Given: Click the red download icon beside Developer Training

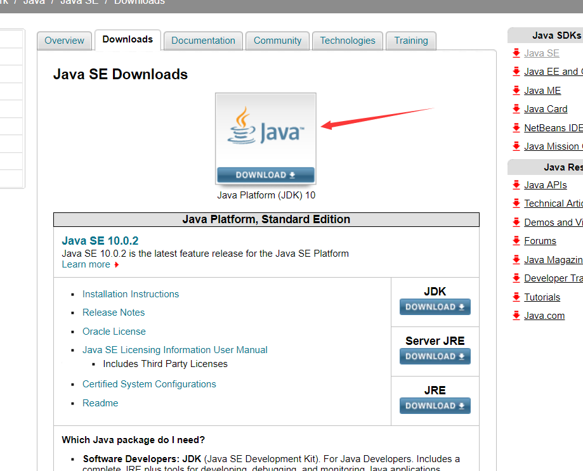Looking at the screenshot, I should 516,278.
